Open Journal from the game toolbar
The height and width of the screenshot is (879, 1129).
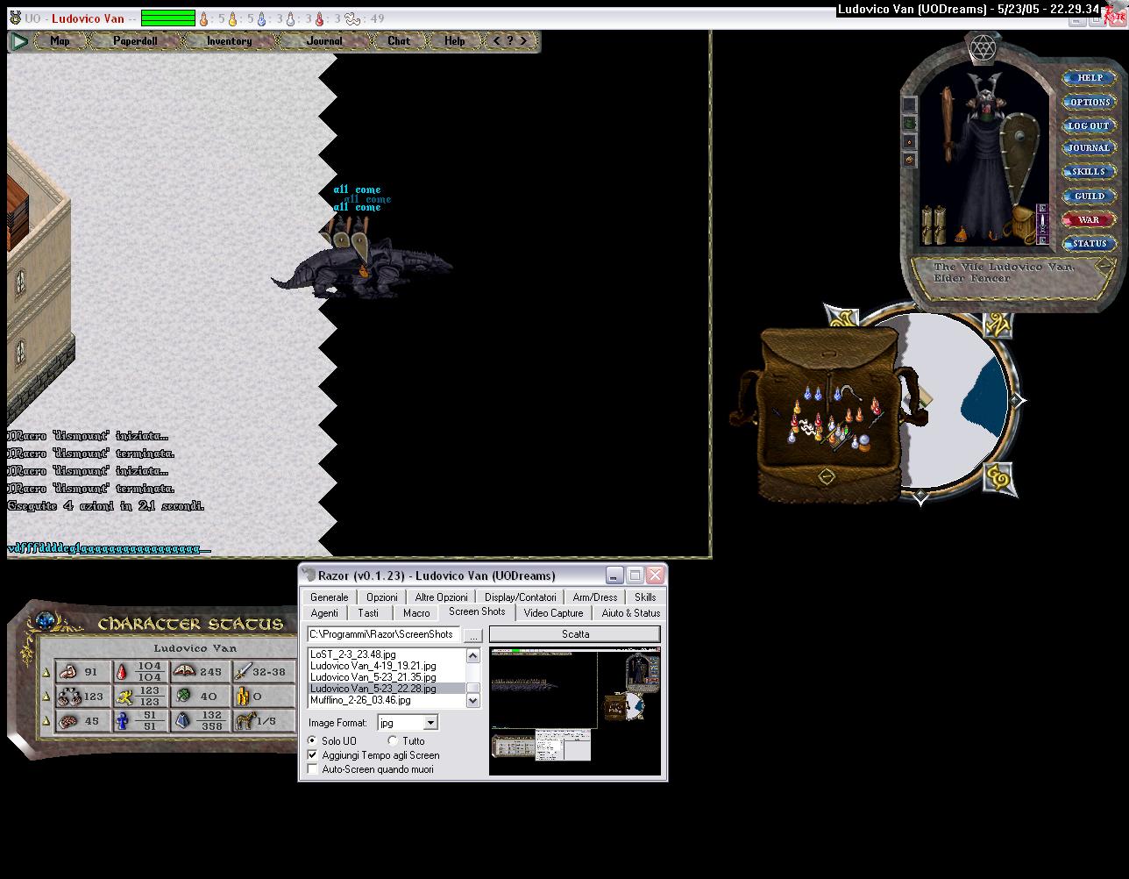click(324, 41)
